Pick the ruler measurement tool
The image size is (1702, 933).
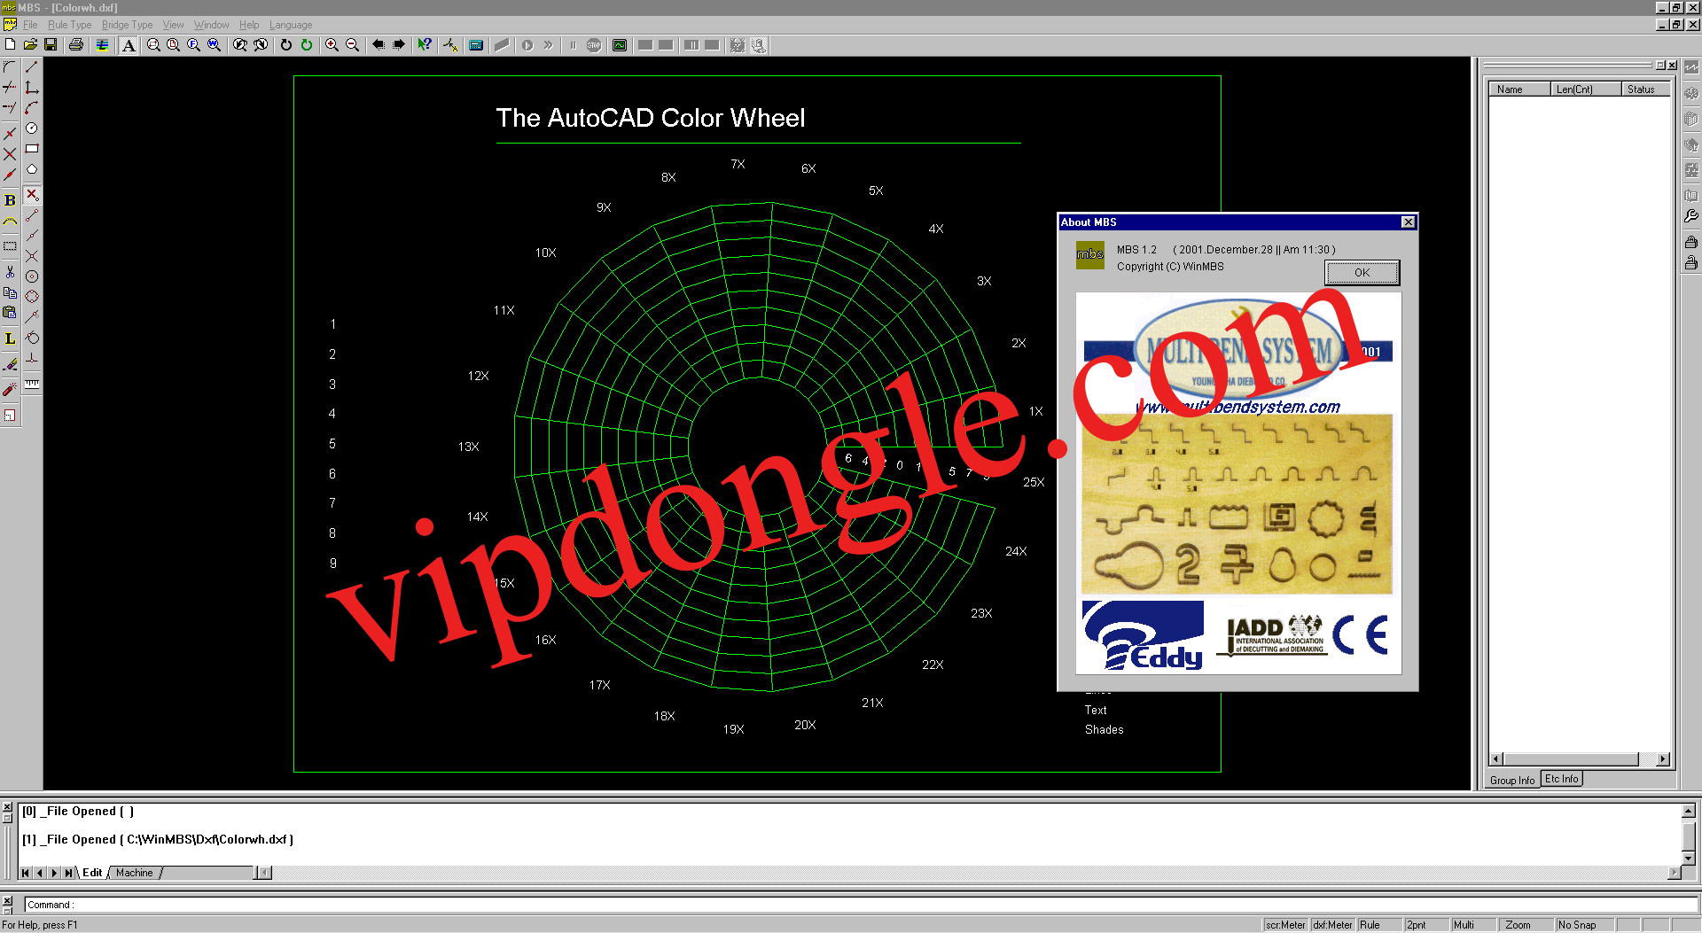pyautogui.click(x=32, y=384)
